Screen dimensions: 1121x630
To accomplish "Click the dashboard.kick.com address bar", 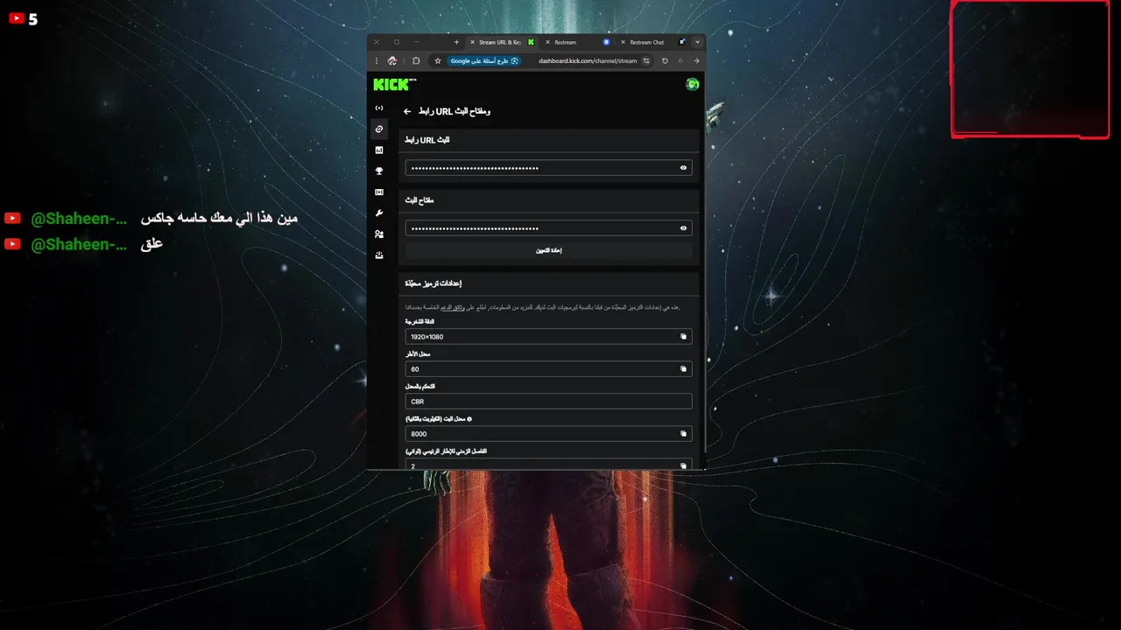I will (x=588, y=61).
